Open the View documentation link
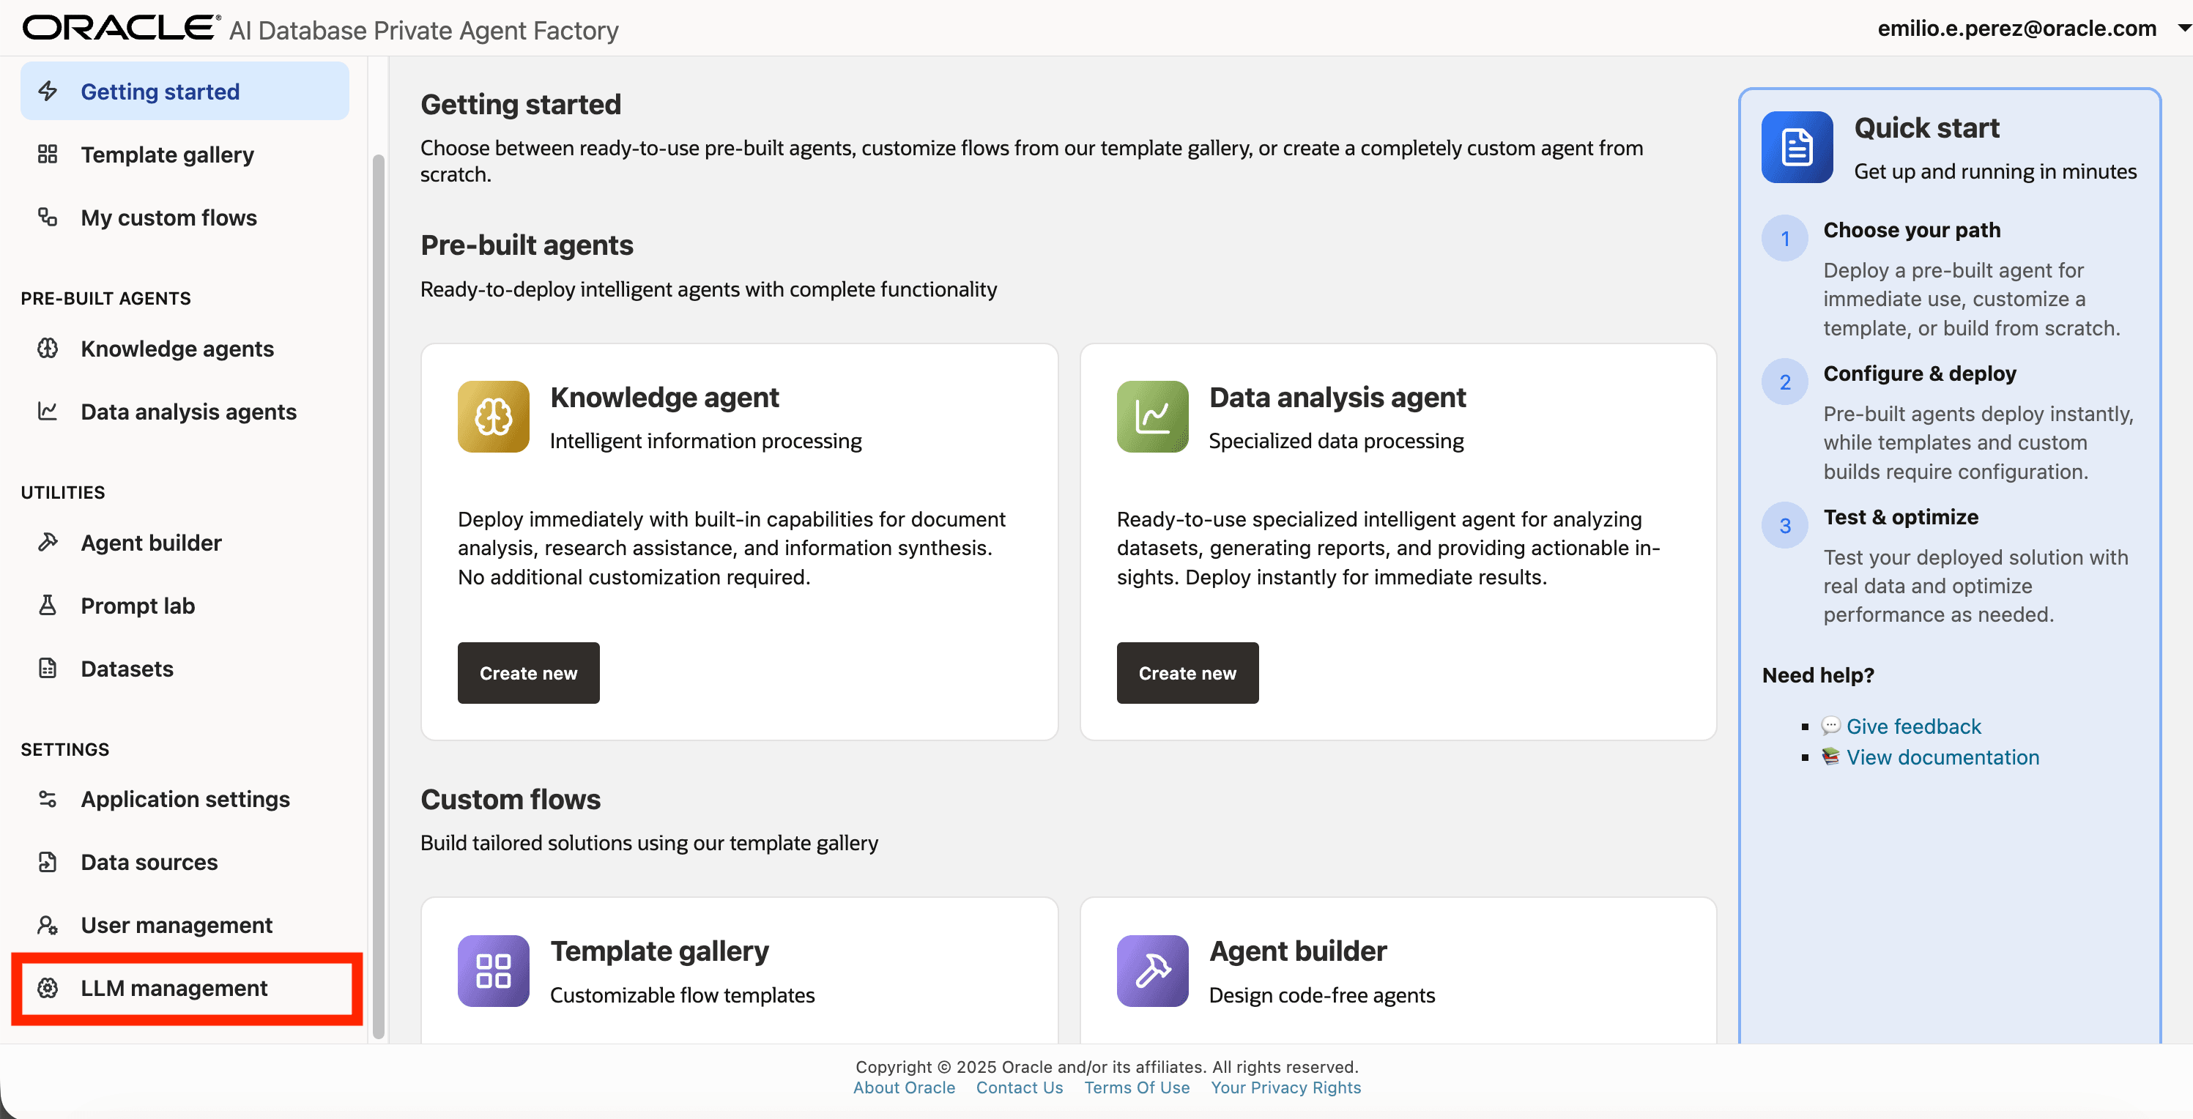Screen dimensions: 2193x1119 [1942, 756]
